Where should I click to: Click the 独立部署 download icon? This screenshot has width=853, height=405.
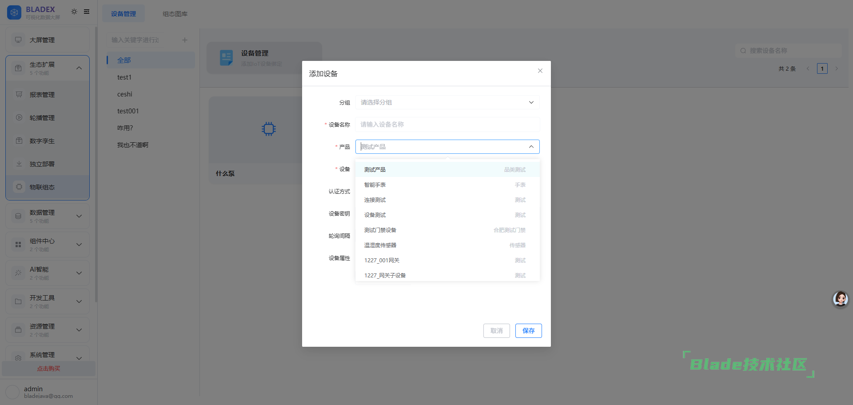point(19,164)
